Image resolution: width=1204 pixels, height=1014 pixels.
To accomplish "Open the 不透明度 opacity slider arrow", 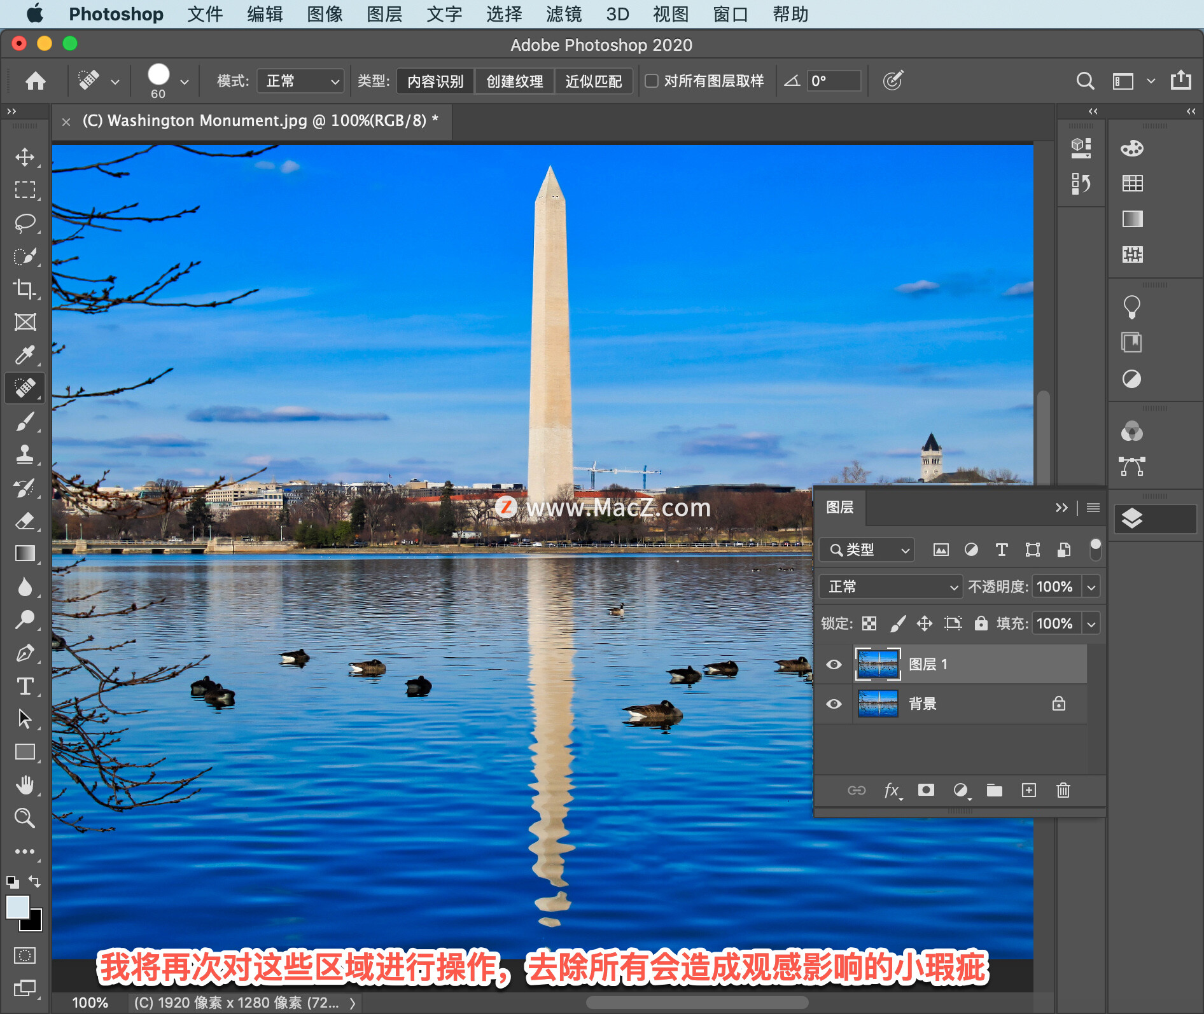I will (x=1091, y=587).
